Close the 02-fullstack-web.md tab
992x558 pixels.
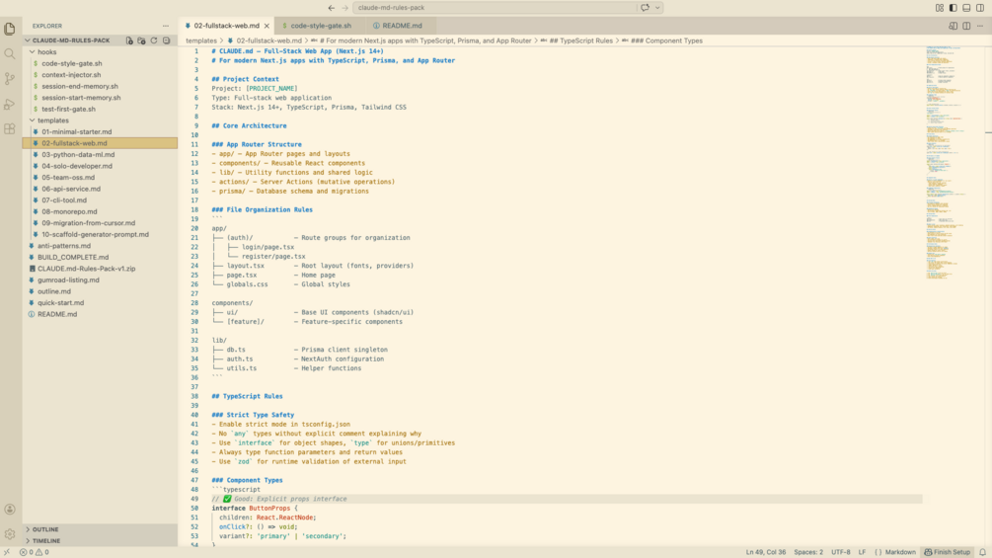267,26
